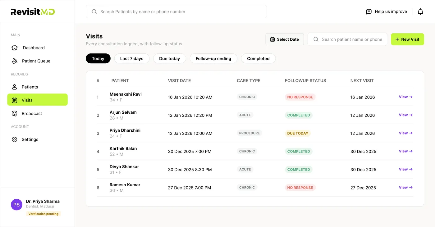Show Completed visits filter

click(258, 58)
